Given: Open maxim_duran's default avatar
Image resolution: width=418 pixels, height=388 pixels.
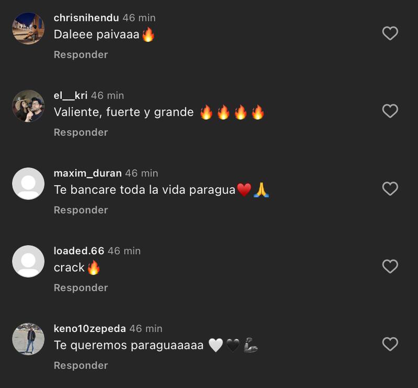Looking at the screenshot, I should point(28,184).
